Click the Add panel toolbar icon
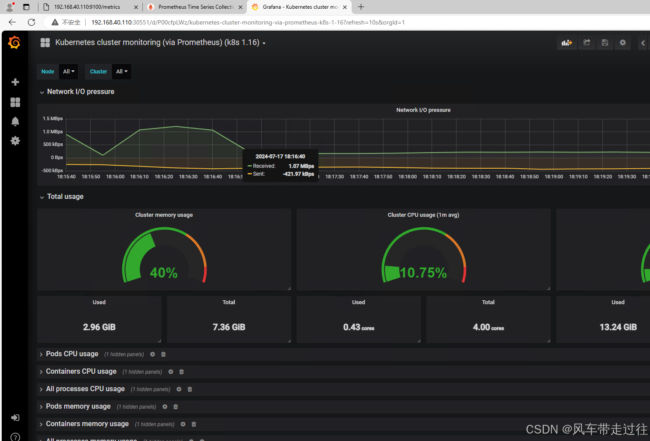 [567, 42]
